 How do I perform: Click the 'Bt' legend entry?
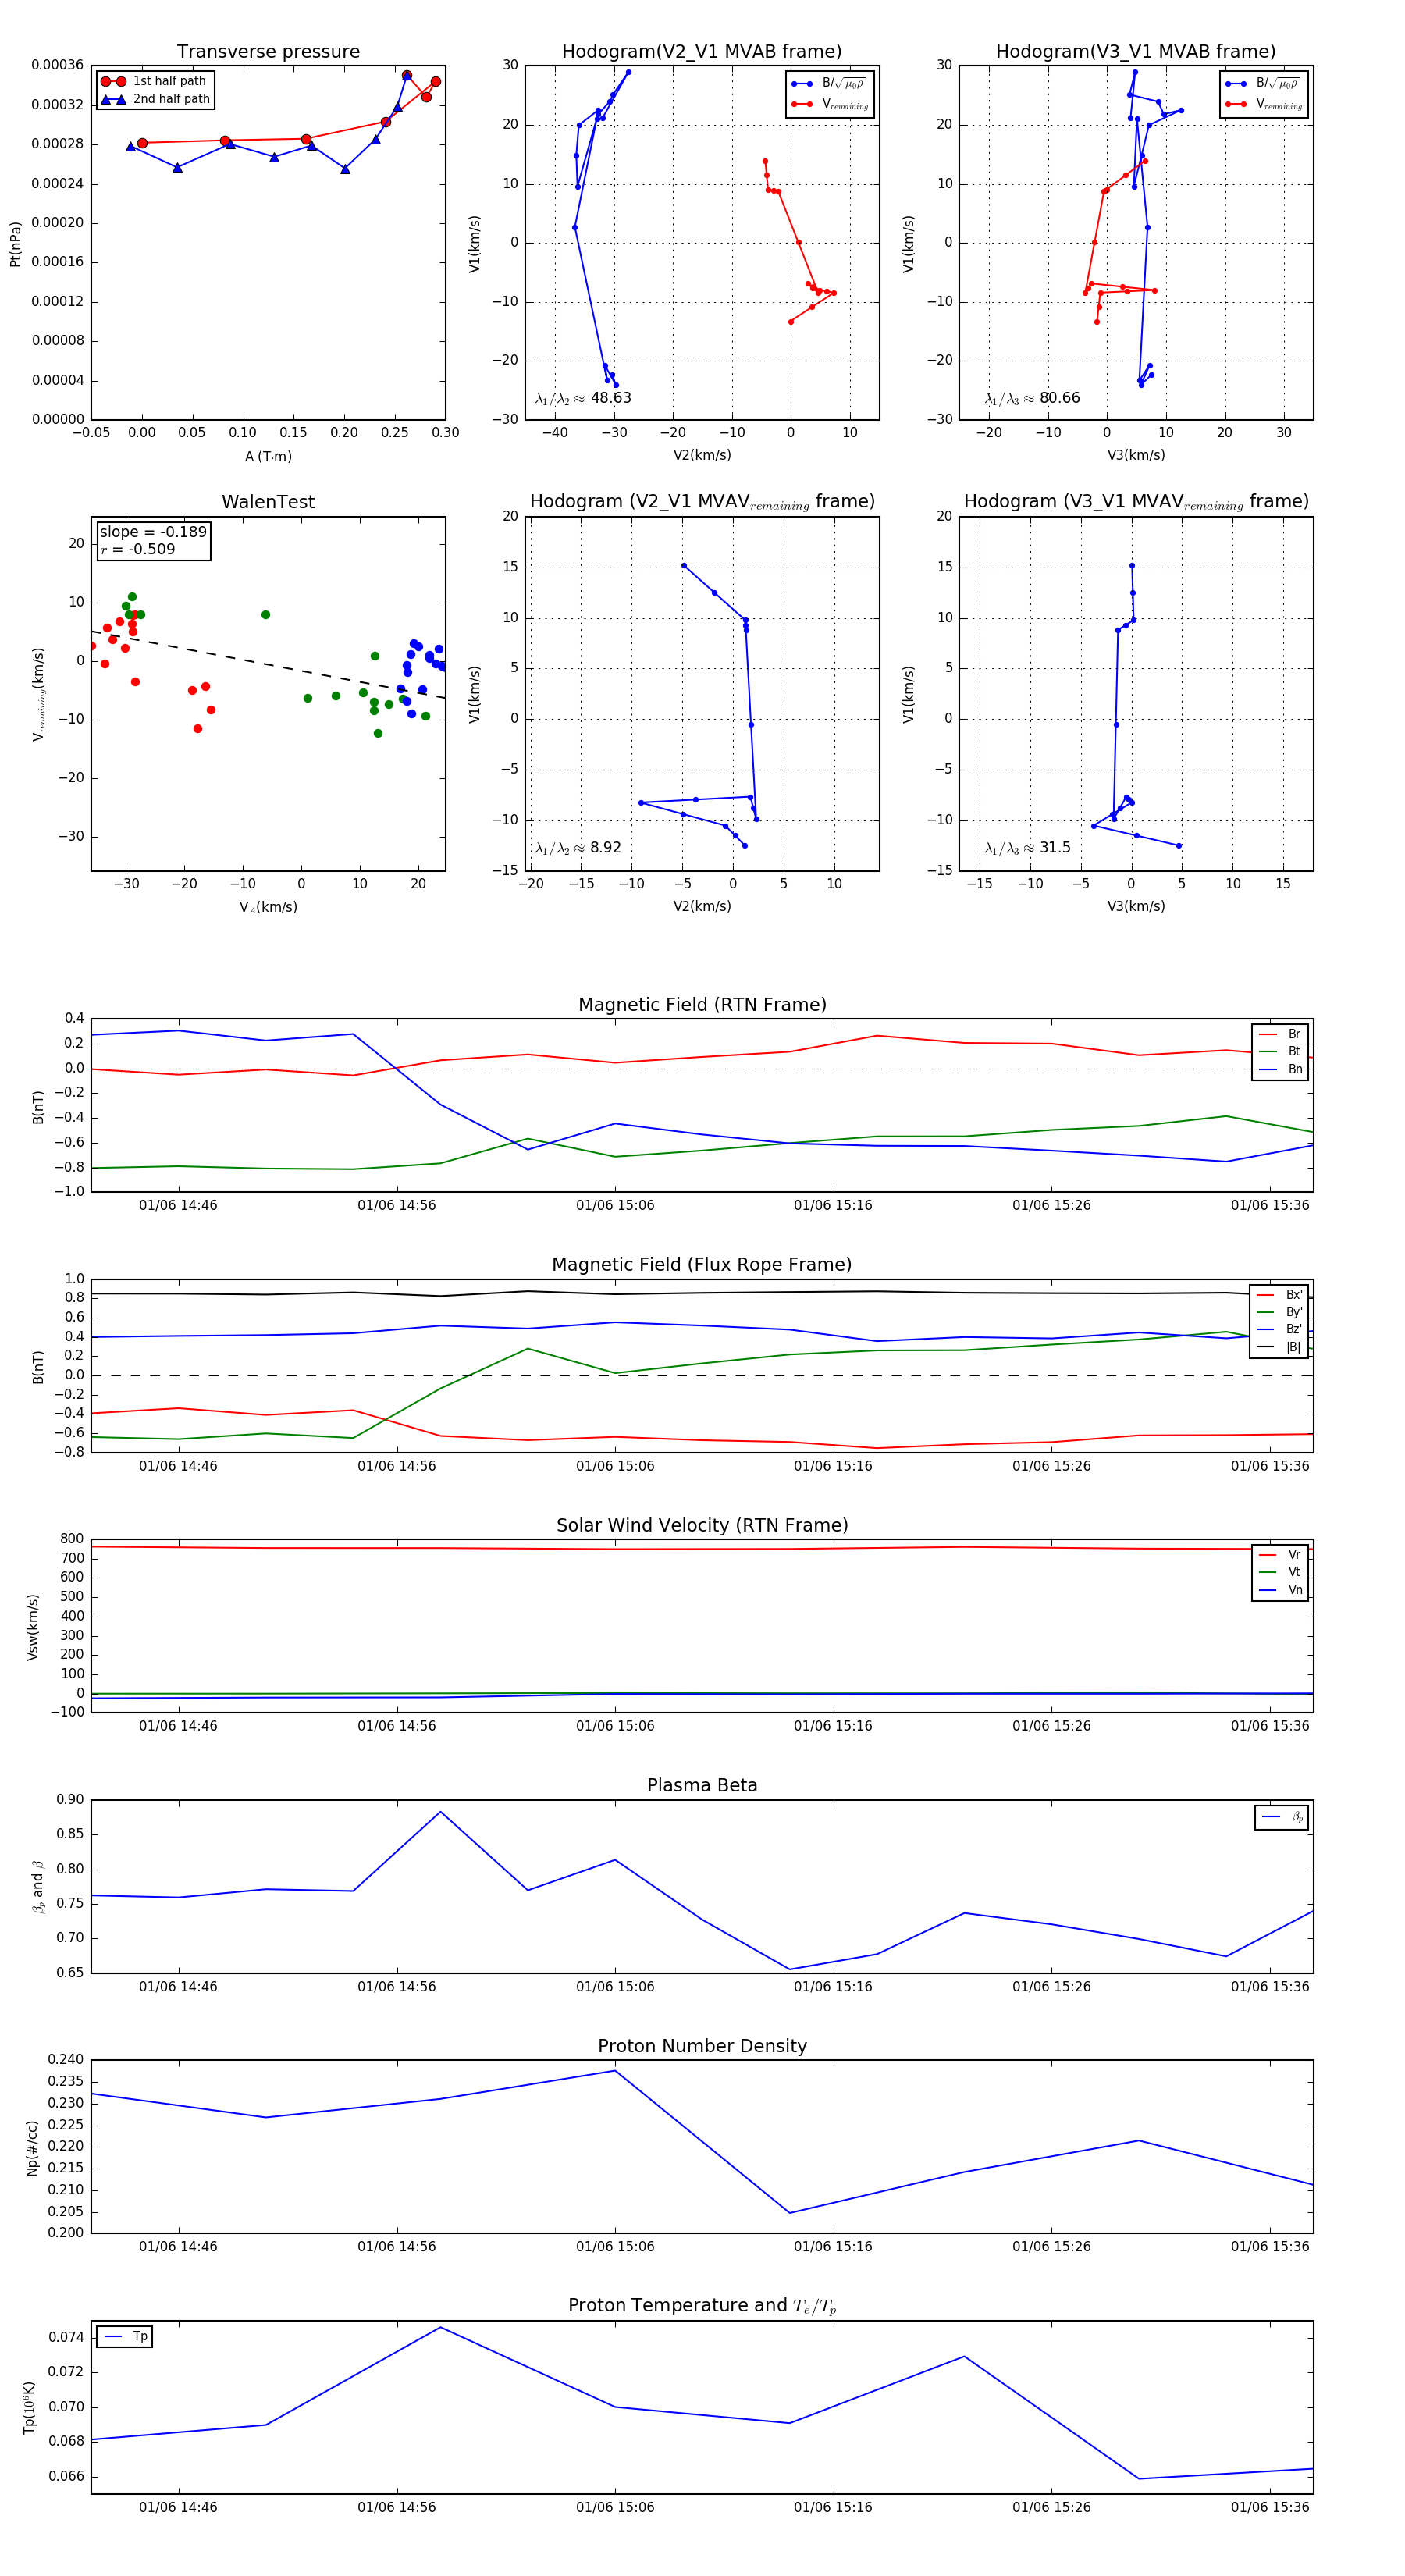pos(1280,1051)
